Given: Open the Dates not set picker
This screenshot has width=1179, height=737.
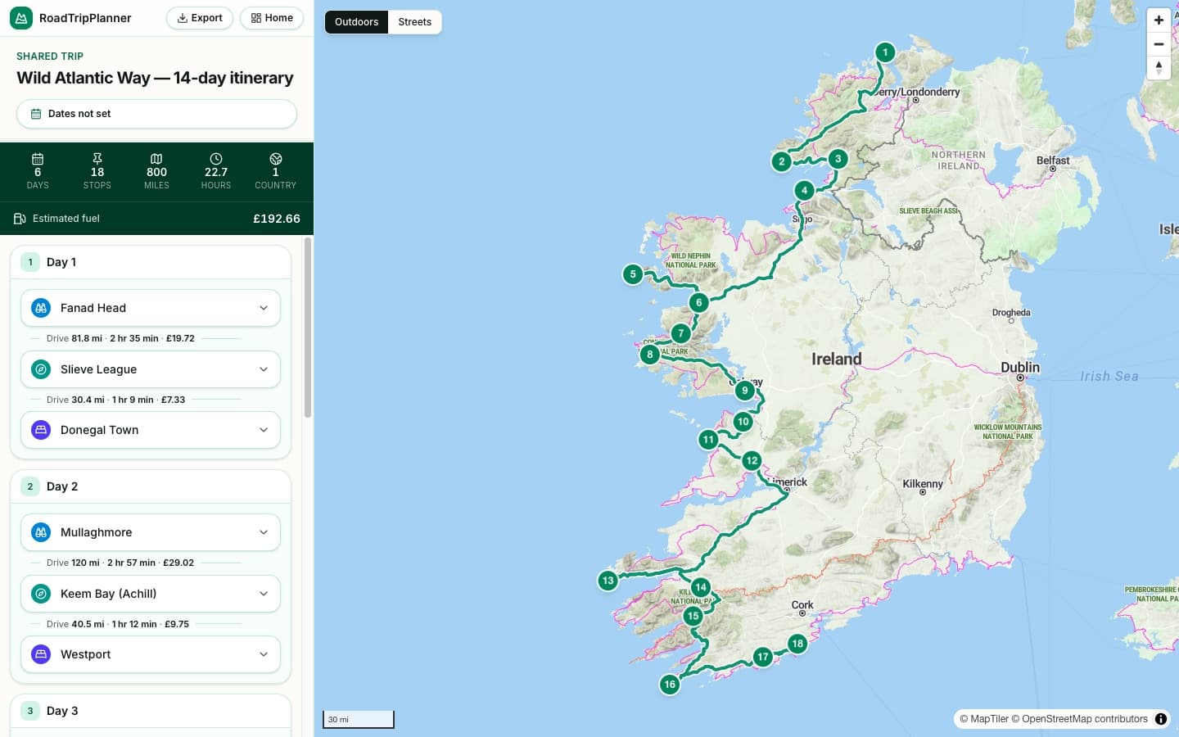Looking at the screenshot, I should click(x=156, y=114).
